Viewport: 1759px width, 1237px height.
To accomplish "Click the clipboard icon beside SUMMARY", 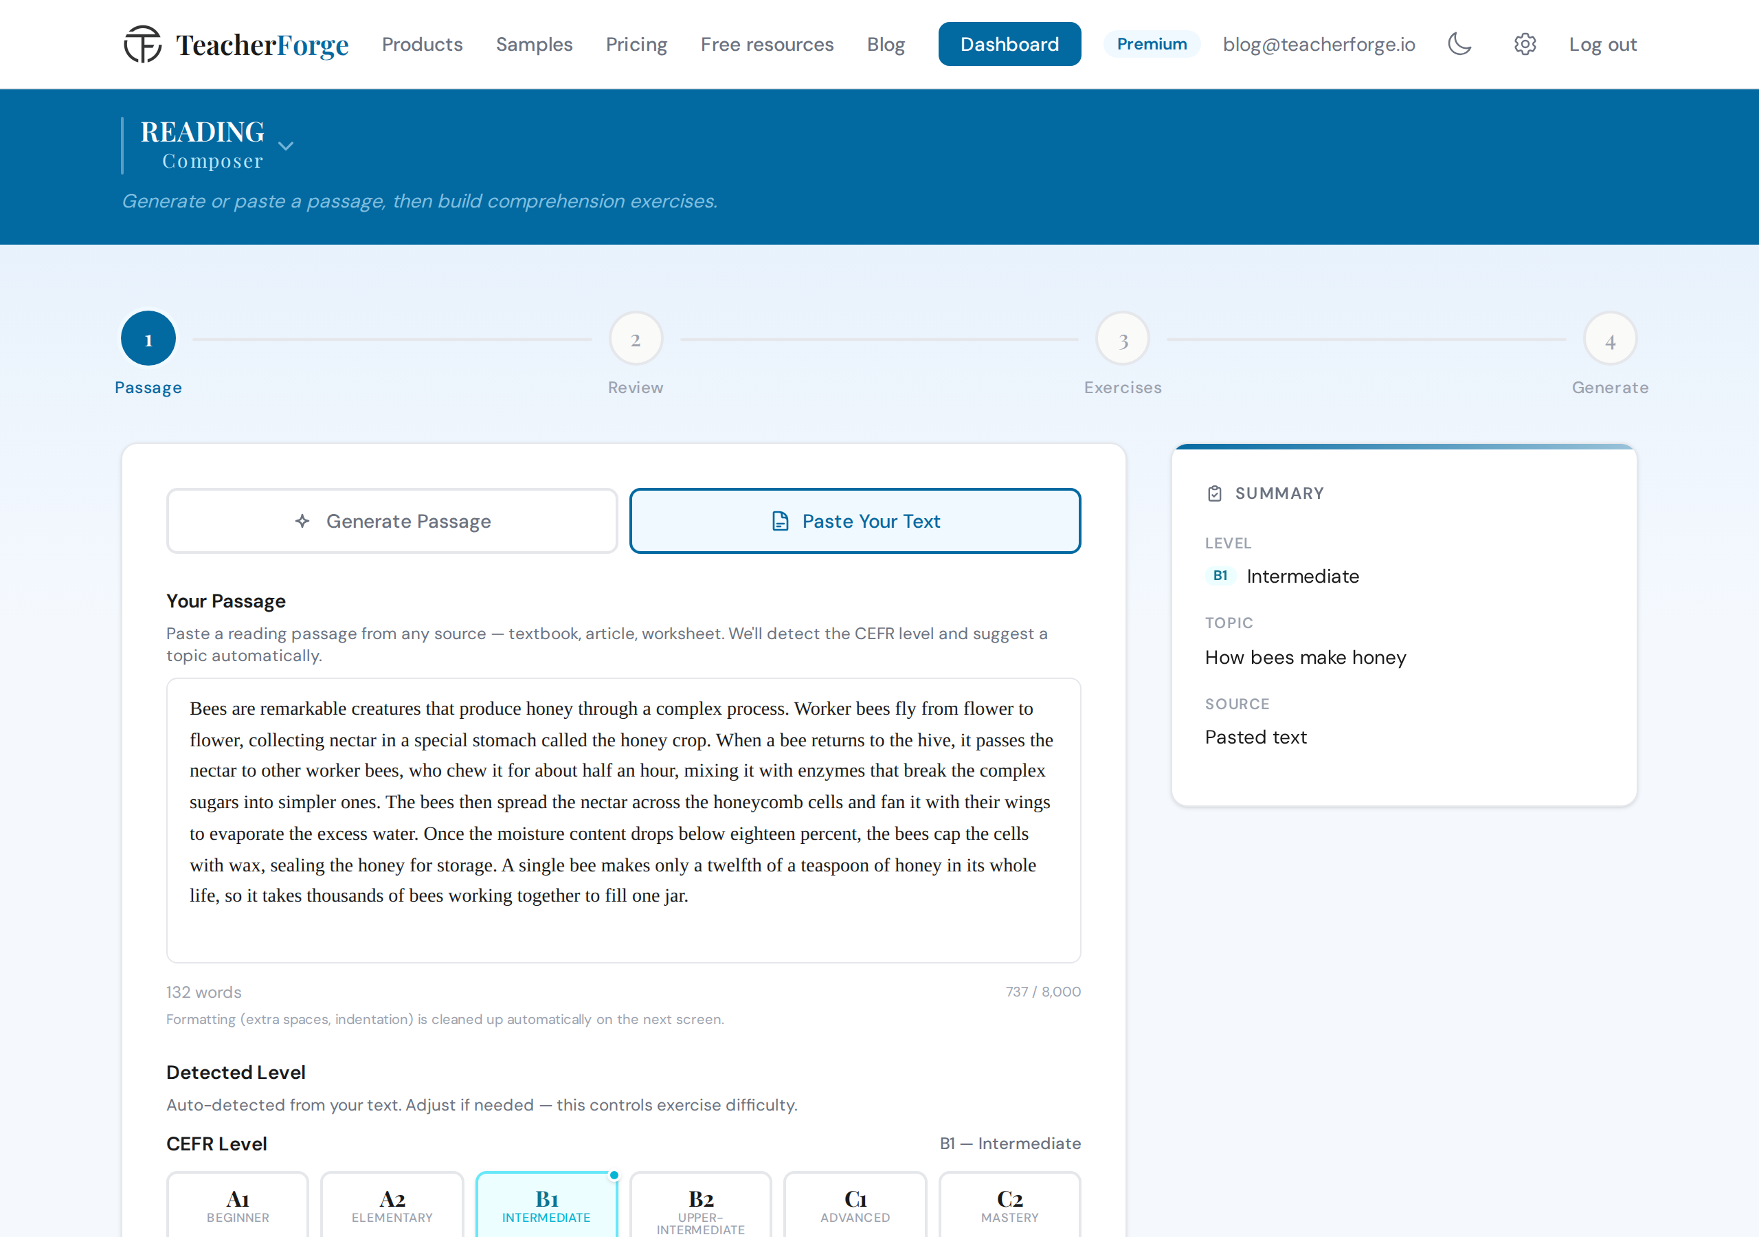I will pyautogui.click(x=1214, y=493).
